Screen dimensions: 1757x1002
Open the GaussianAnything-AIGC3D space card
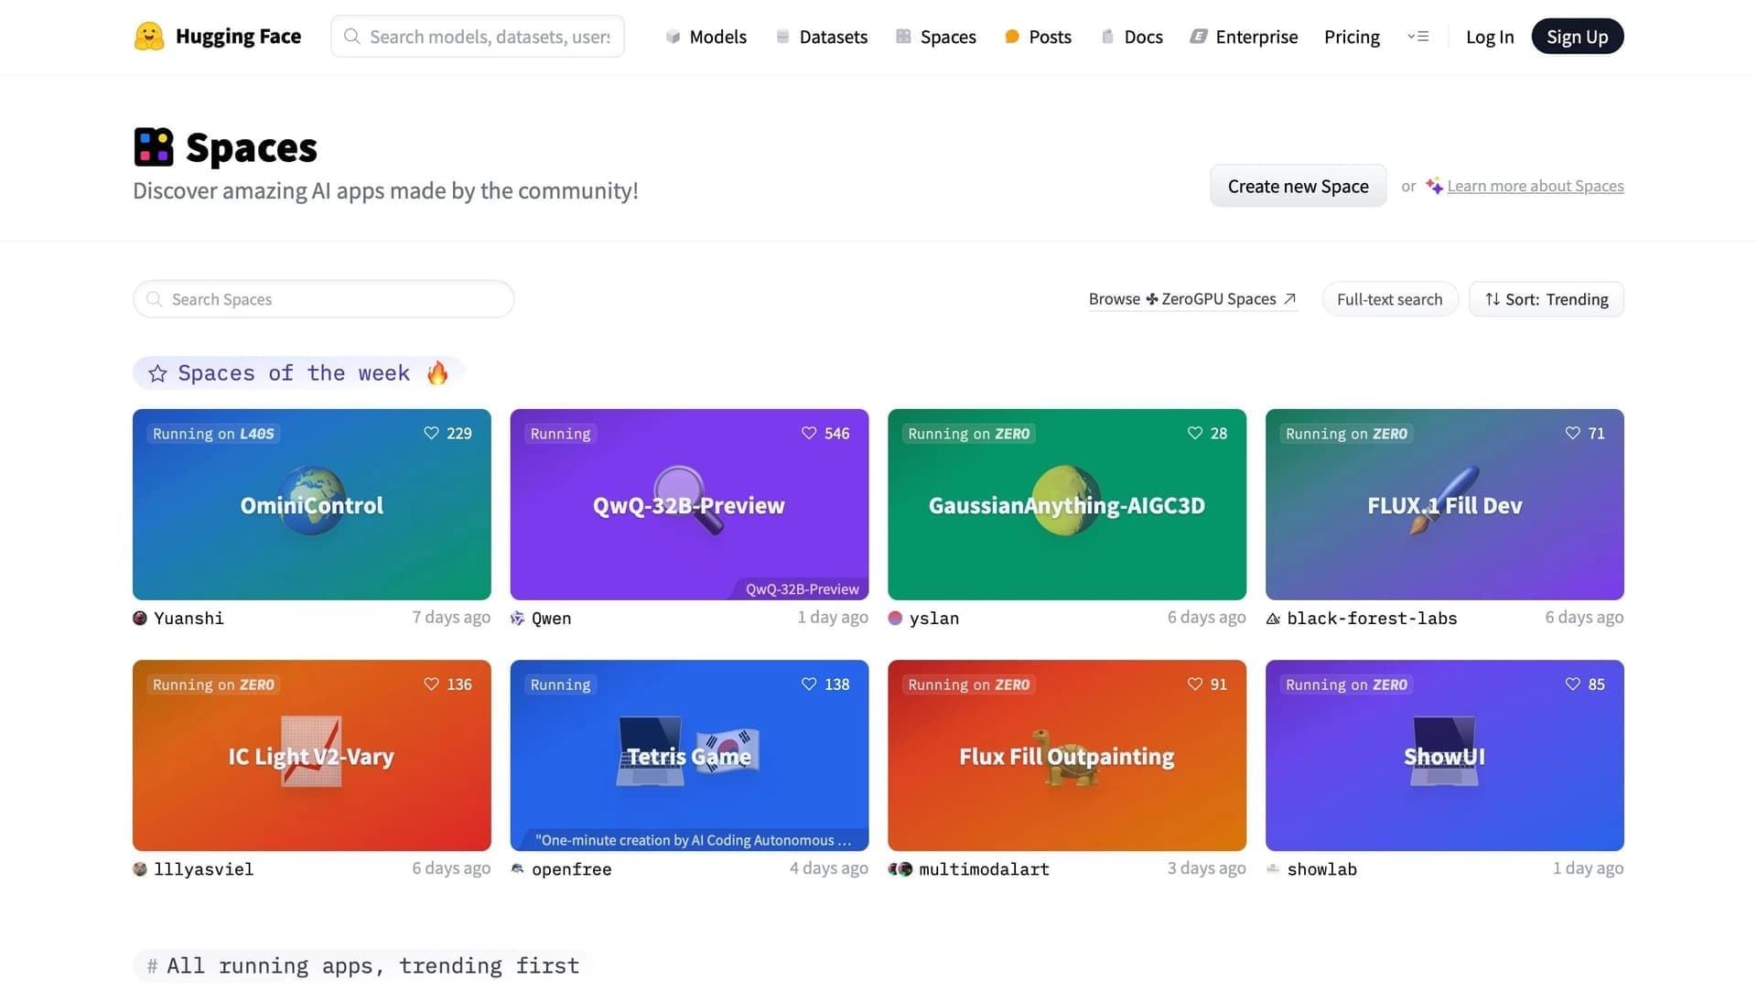coord(1067,504)
